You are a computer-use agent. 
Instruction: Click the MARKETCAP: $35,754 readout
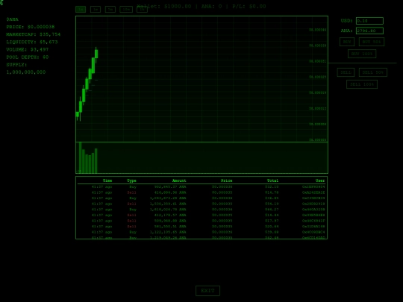tap(34, 34)
